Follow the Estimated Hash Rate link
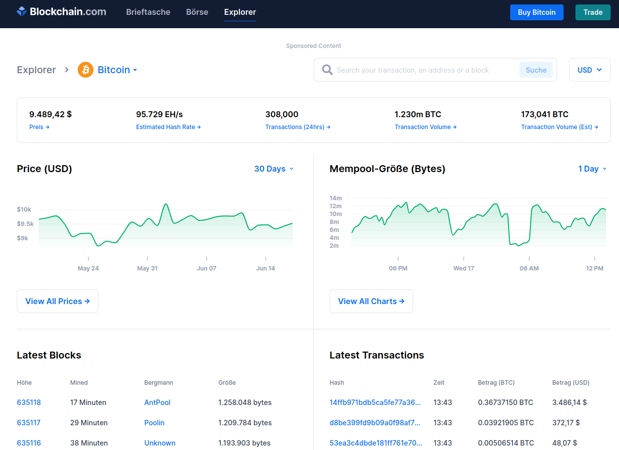 168,127
